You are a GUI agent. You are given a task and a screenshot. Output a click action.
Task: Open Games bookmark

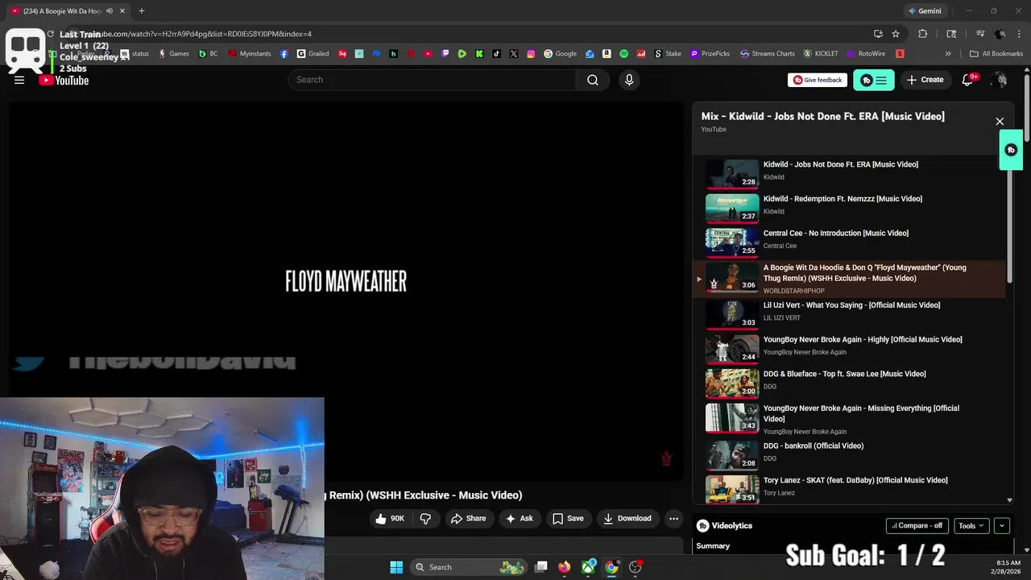coord(174,54)
